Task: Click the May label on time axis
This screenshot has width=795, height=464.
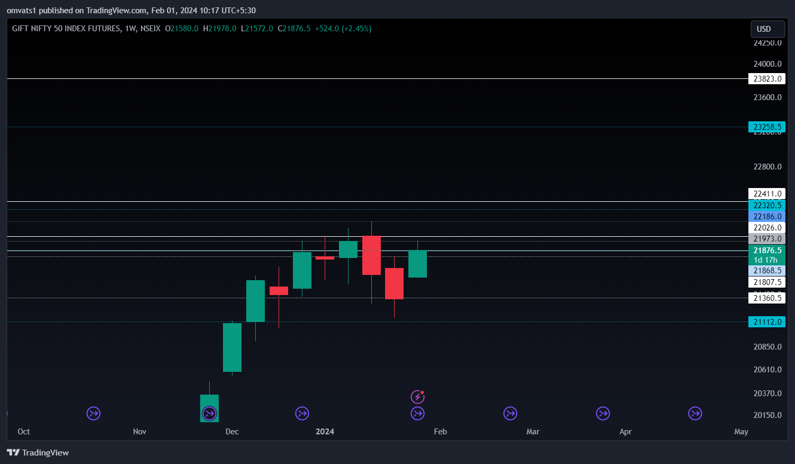Action: coord(741,432)
